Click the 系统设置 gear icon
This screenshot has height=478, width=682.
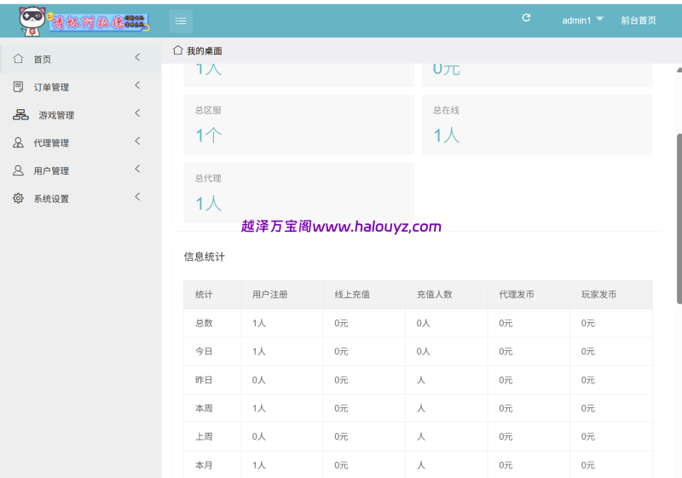point(18,199)
